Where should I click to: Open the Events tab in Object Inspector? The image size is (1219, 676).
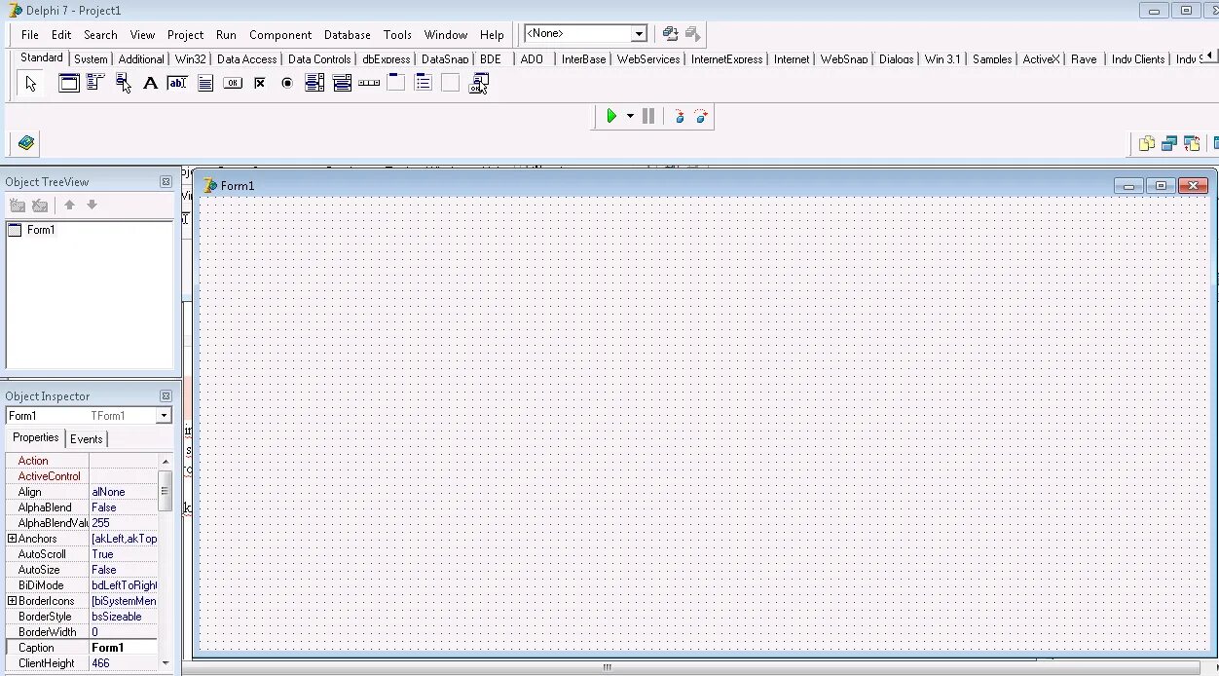[x=87, y=439]
